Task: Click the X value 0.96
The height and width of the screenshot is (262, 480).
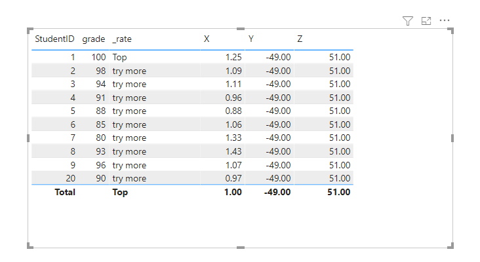Action: point(233,98)
